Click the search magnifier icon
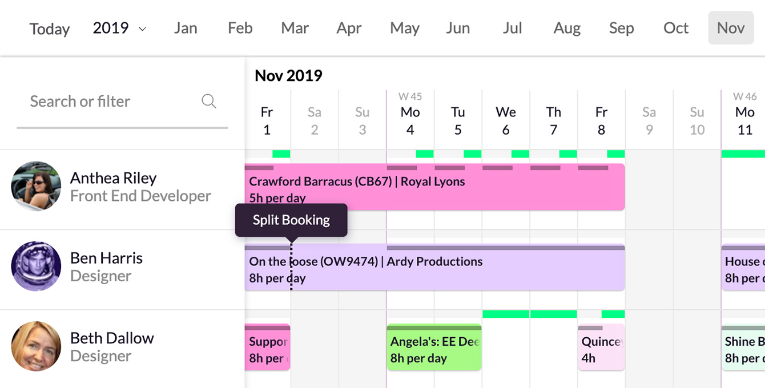 pyautogui.click(x=209, y=100)
